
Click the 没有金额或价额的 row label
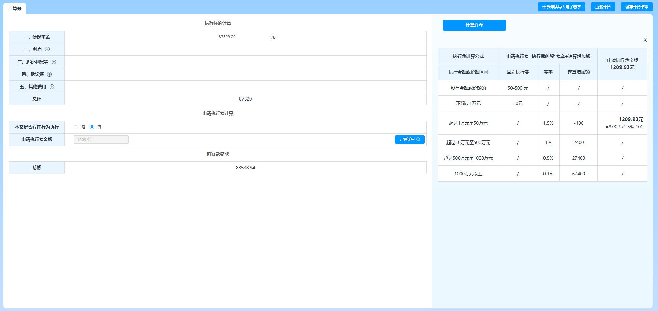[x=468, y=88]
